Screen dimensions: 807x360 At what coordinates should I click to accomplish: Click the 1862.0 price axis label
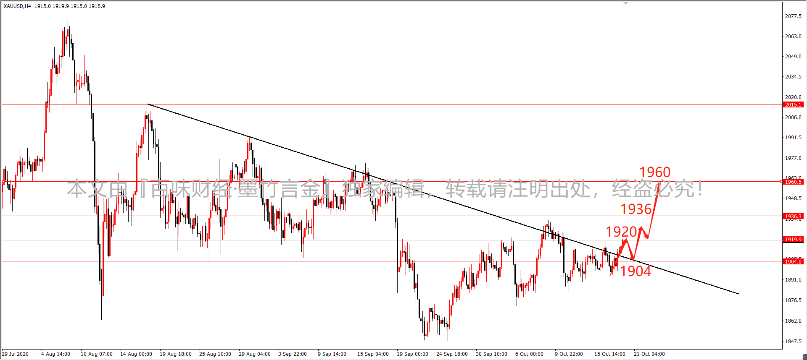pyautogui.click(x=793, y=321)
